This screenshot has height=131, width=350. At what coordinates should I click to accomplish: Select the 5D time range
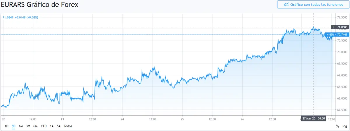click(x=13, y=126)
